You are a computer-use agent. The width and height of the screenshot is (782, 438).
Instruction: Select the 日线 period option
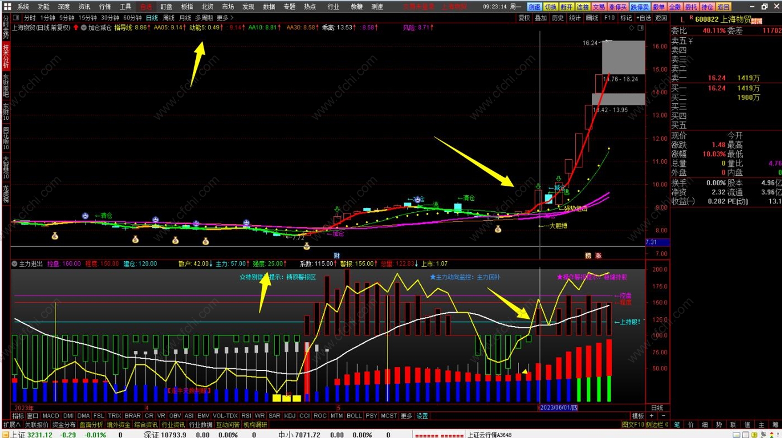pyautogui.click(x=152, y=18)
